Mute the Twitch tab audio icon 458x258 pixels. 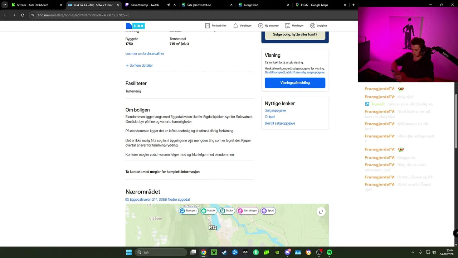[169, 5]
